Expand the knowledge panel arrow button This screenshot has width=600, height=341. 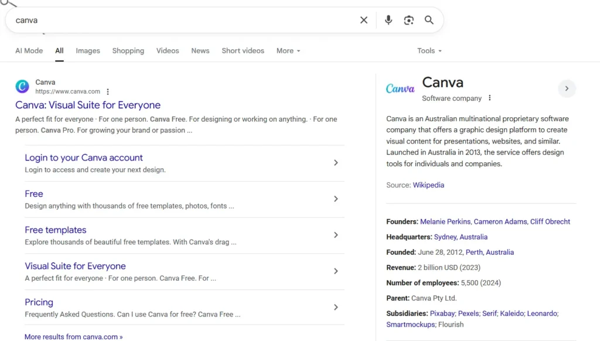click(x=567, y=88)
